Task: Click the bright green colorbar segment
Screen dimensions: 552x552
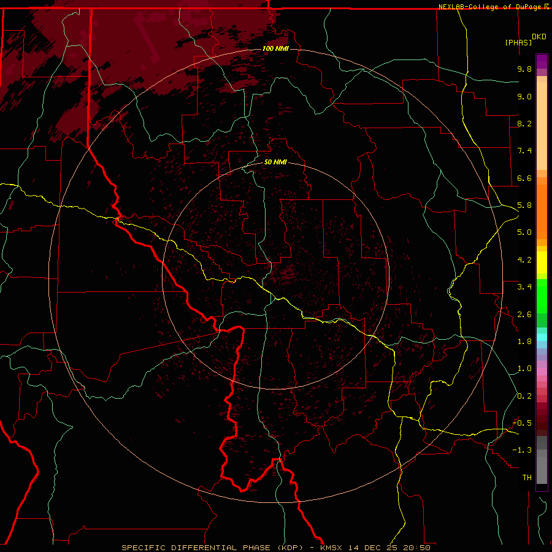Action: (542, 296)
